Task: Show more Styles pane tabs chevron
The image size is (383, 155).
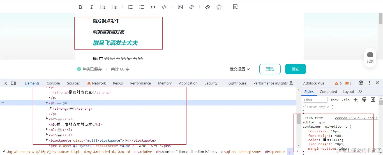Action: pos(360,91)
